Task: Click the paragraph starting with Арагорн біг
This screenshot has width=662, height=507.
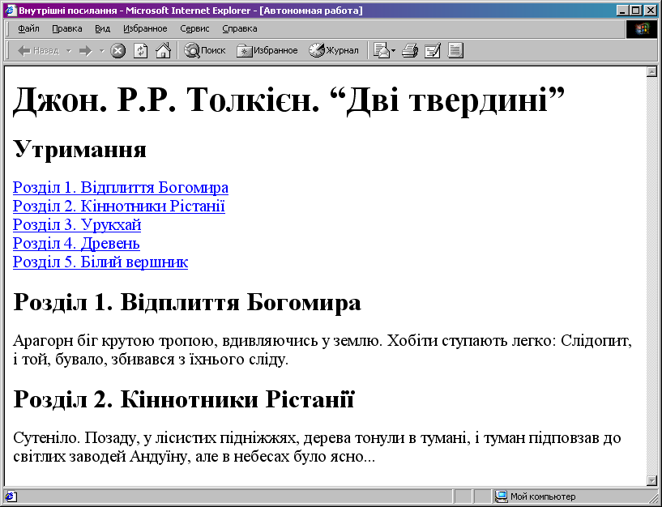Action: (322, 350)
